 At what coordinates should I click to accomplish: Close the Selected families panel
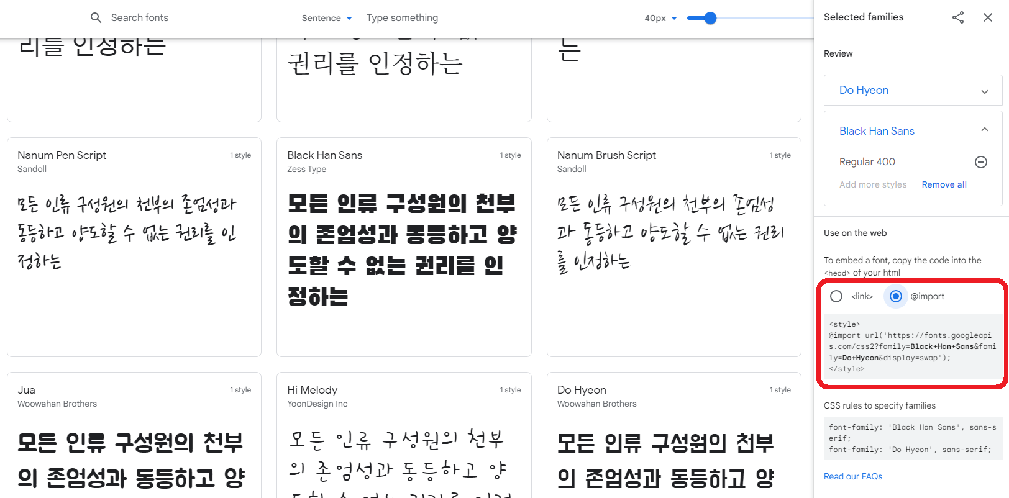coord(988,17)
